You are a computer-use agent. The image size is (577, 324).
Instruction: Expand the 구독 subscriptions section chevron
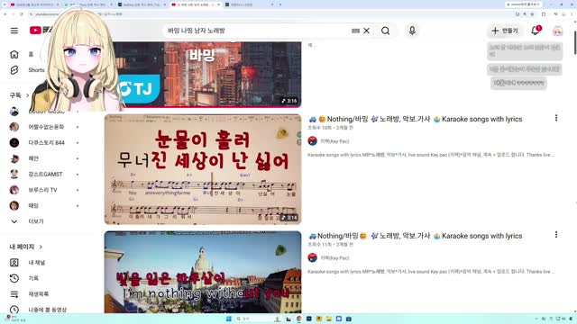pyautogui.click(x=28, y=95)
